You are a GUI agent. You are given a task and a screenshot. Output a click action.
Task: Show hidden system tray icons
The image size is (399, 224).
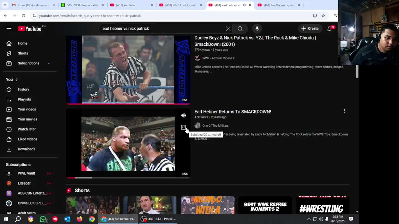309,219
